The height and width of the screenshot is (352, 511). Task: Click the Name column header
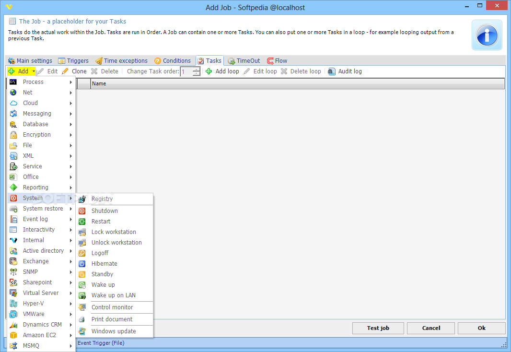(297, 83)
